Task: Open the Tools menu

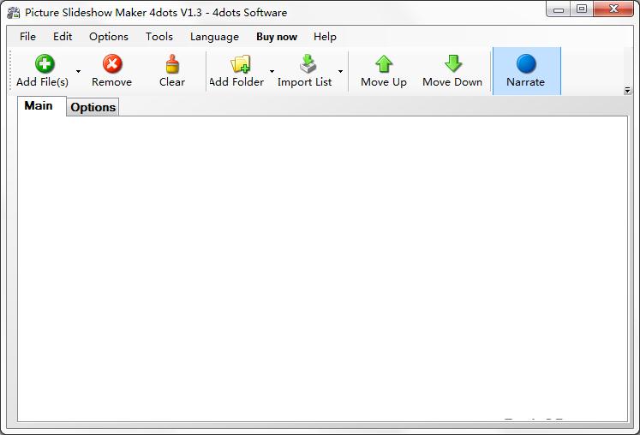Action: pos(159,37)
